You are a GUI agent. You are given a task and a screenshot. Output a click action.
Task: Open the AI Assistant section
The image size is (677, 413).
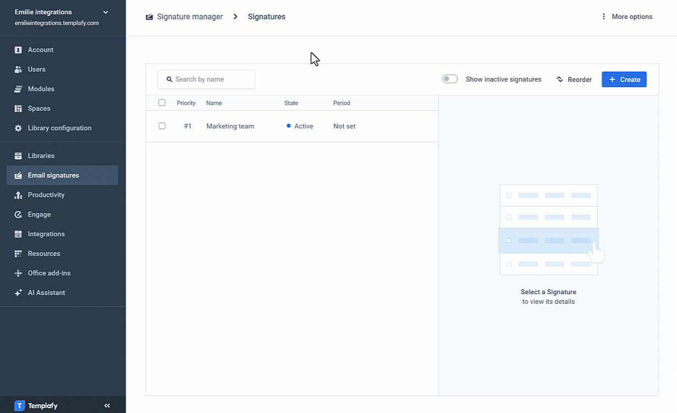[18, 292]
